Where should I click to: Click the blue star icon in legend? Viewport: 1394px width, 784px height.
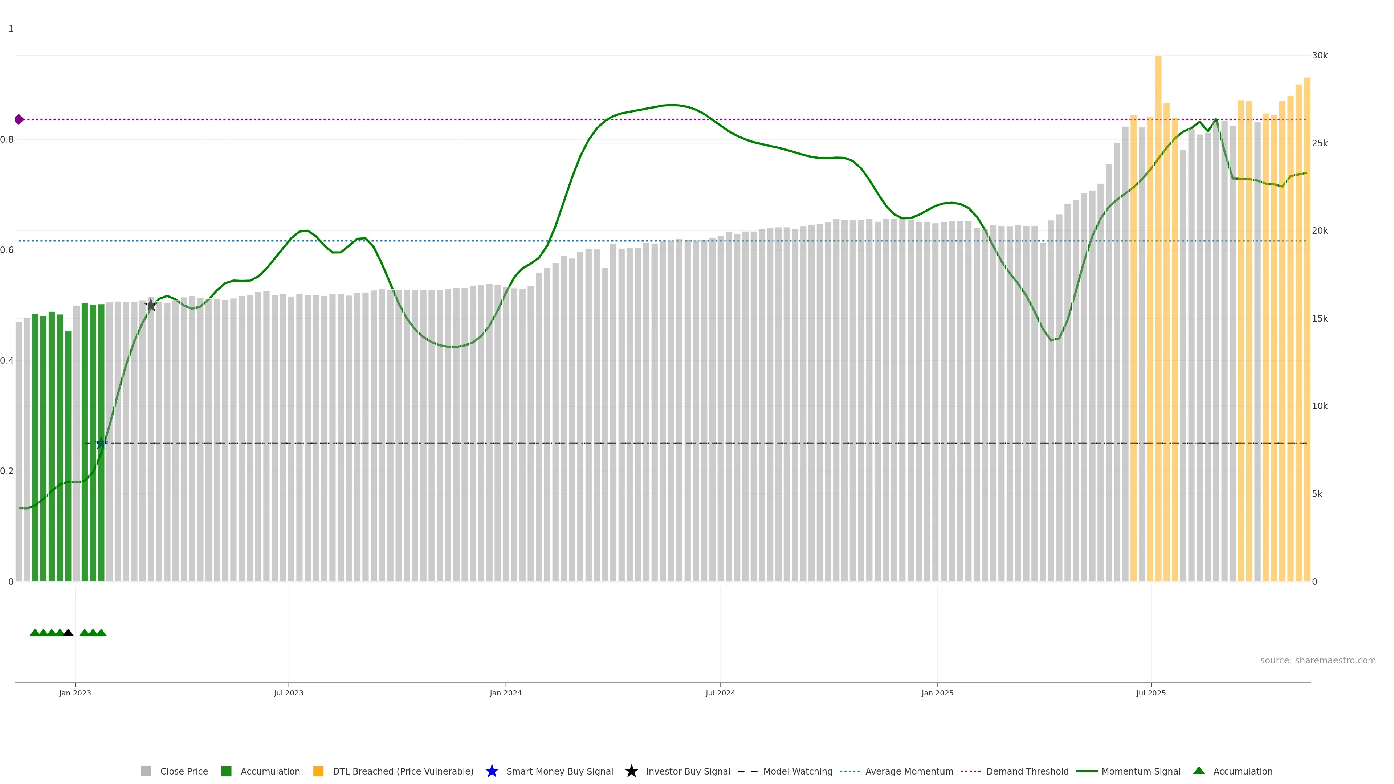492,771
